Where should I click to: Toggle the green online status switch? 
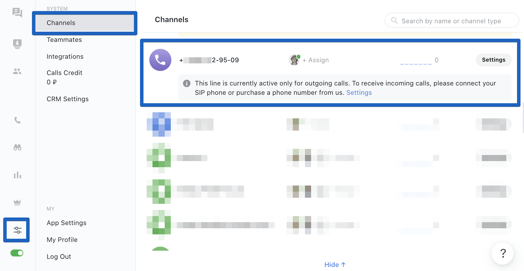coord(17,253)
